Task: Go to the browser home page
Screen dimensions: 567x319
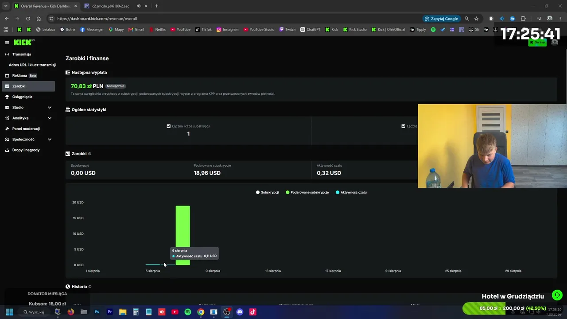Action: 39,19
